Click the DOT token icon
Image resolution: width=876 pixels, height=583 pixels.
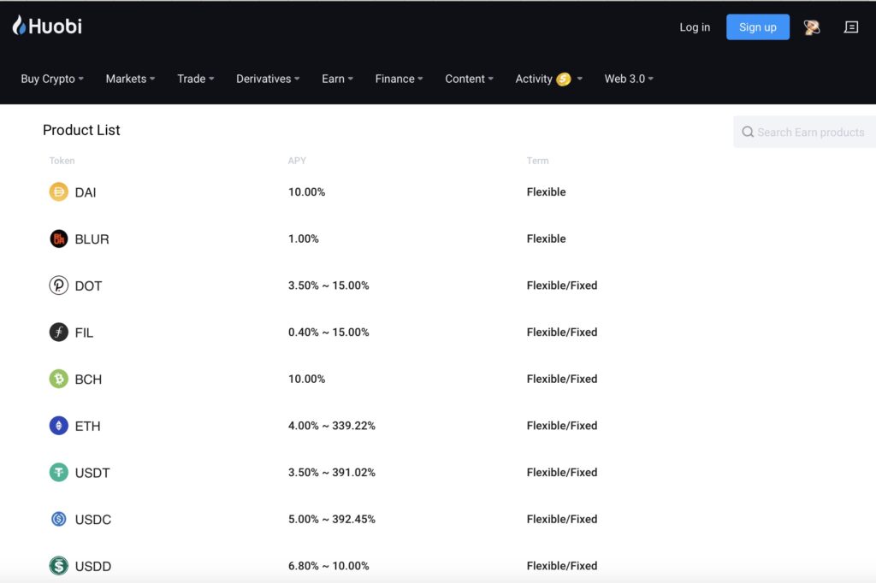click(x=59, y=286)
